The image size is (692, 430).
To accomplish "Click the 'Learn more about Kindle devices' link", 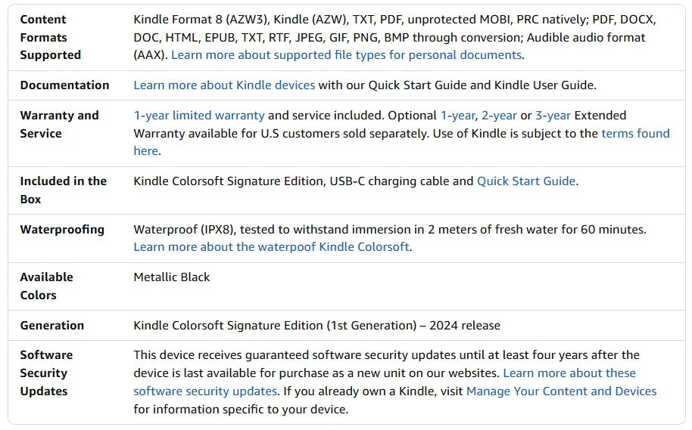I will coord(224,85).
